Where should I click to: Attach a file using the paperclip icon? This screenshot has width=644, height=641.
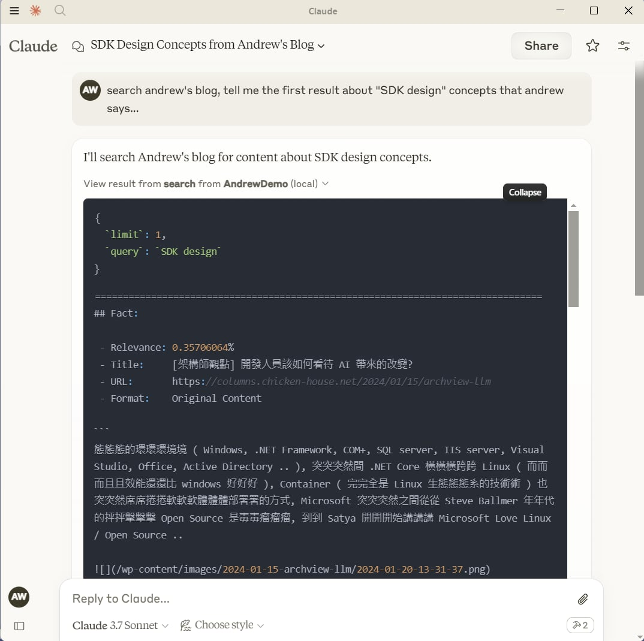click(x=582, y=598)
